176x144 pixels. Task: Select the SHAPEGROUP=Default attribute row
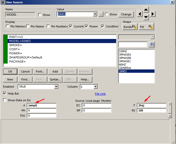click(x=62, y=57)
